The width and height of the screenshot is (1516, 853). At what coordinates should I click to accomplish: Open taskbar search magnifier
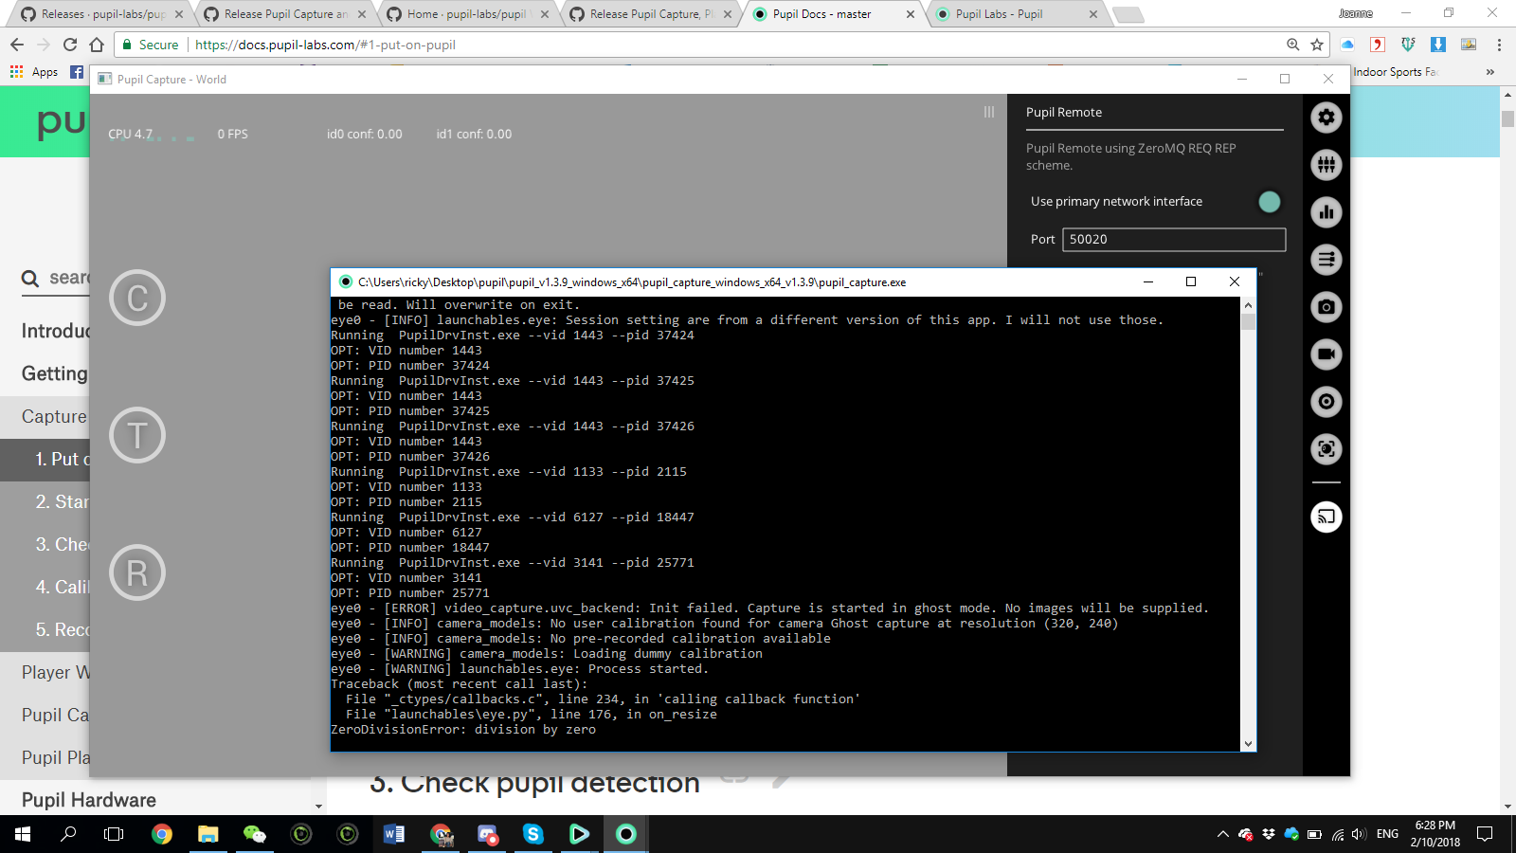[68, 834]
